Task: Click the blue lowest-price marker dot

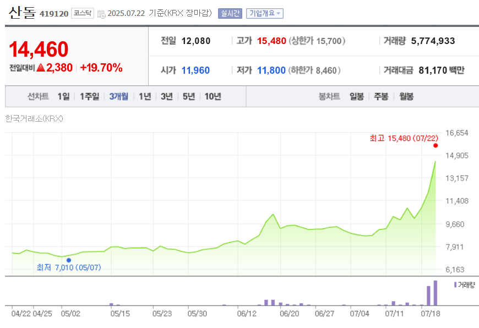Action: click(x=69, y=260)
